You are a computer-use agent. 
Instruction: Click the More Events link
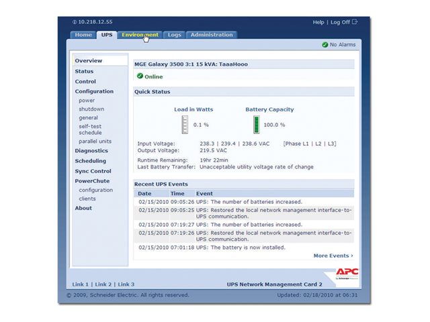pos(333,256)
